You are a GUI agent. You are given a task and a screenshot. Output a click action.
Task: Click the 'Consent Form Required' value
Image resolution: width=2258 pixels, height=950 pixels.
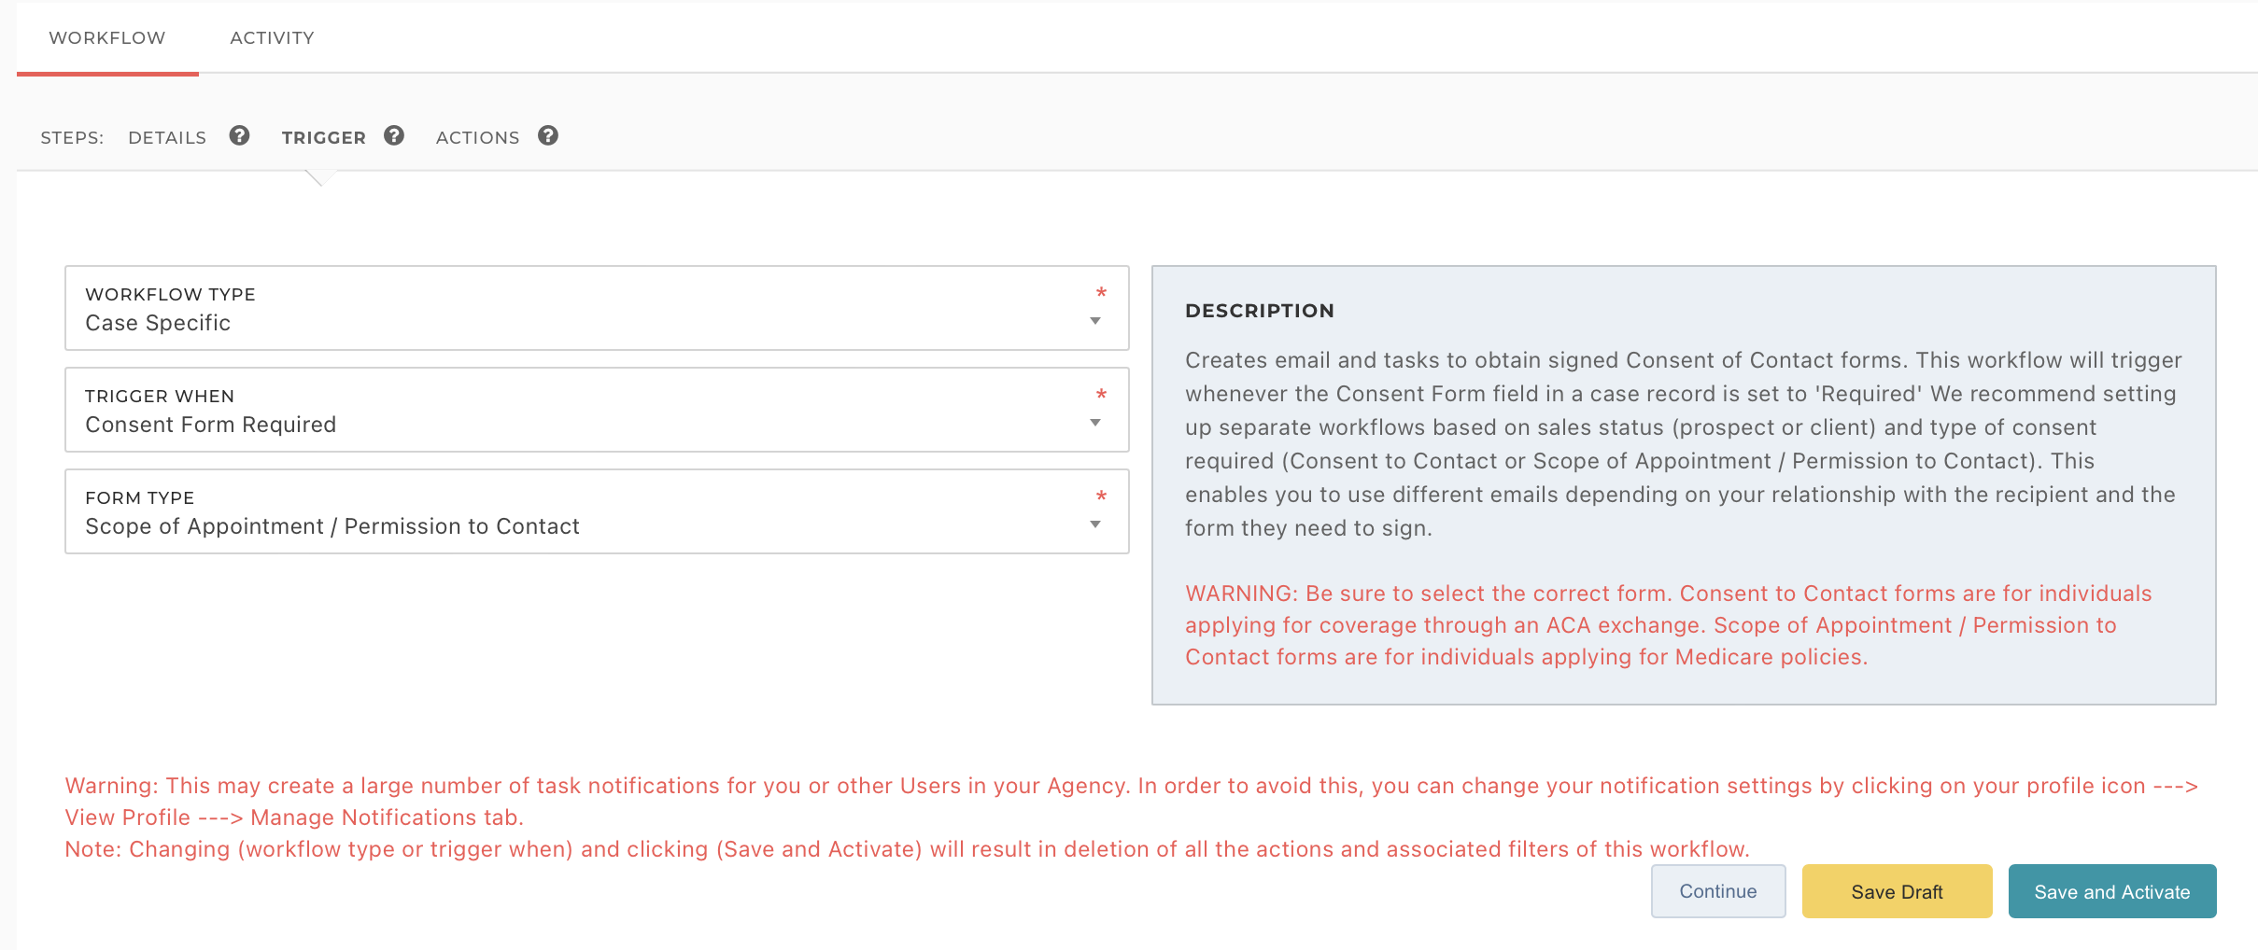(210, 425)
